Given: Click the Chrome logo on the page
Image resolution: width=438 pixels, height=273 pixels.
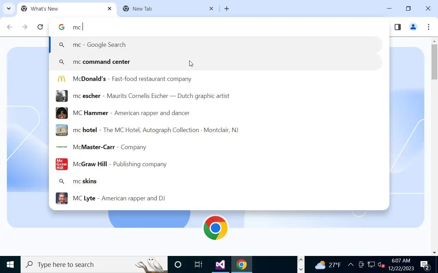Looking at the screenshot, I should [x=216, y=228].
